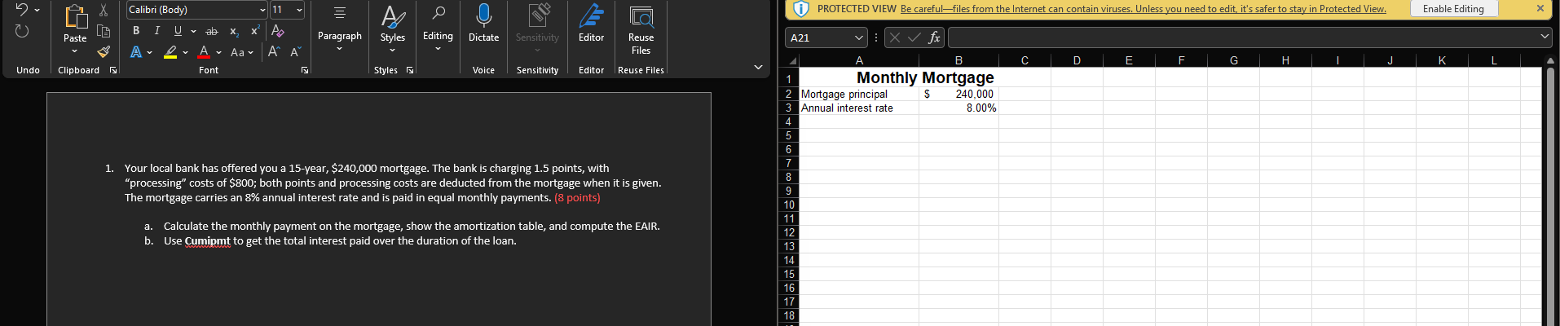
Task: Close the Protected View message bar
Action: click(1540, 8)
